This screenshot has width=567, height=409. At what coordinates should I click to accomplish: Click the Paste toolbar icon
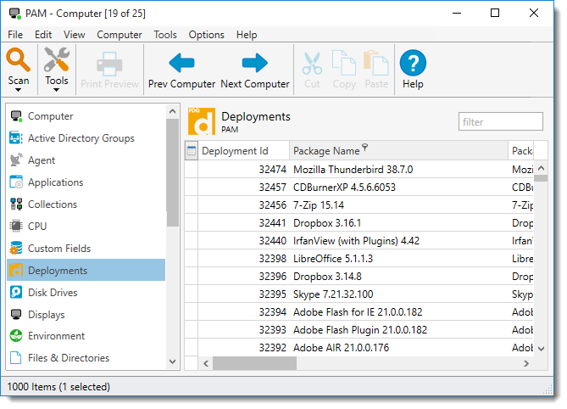[376, 63]
